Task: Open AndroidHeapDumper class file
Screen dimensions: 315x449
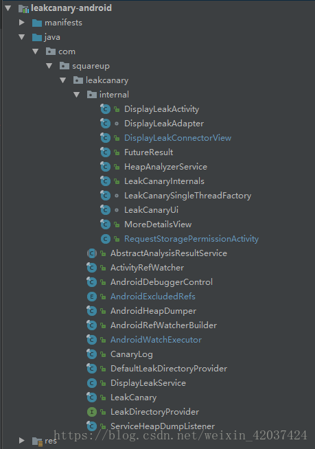Action: [x=154, y=311]
